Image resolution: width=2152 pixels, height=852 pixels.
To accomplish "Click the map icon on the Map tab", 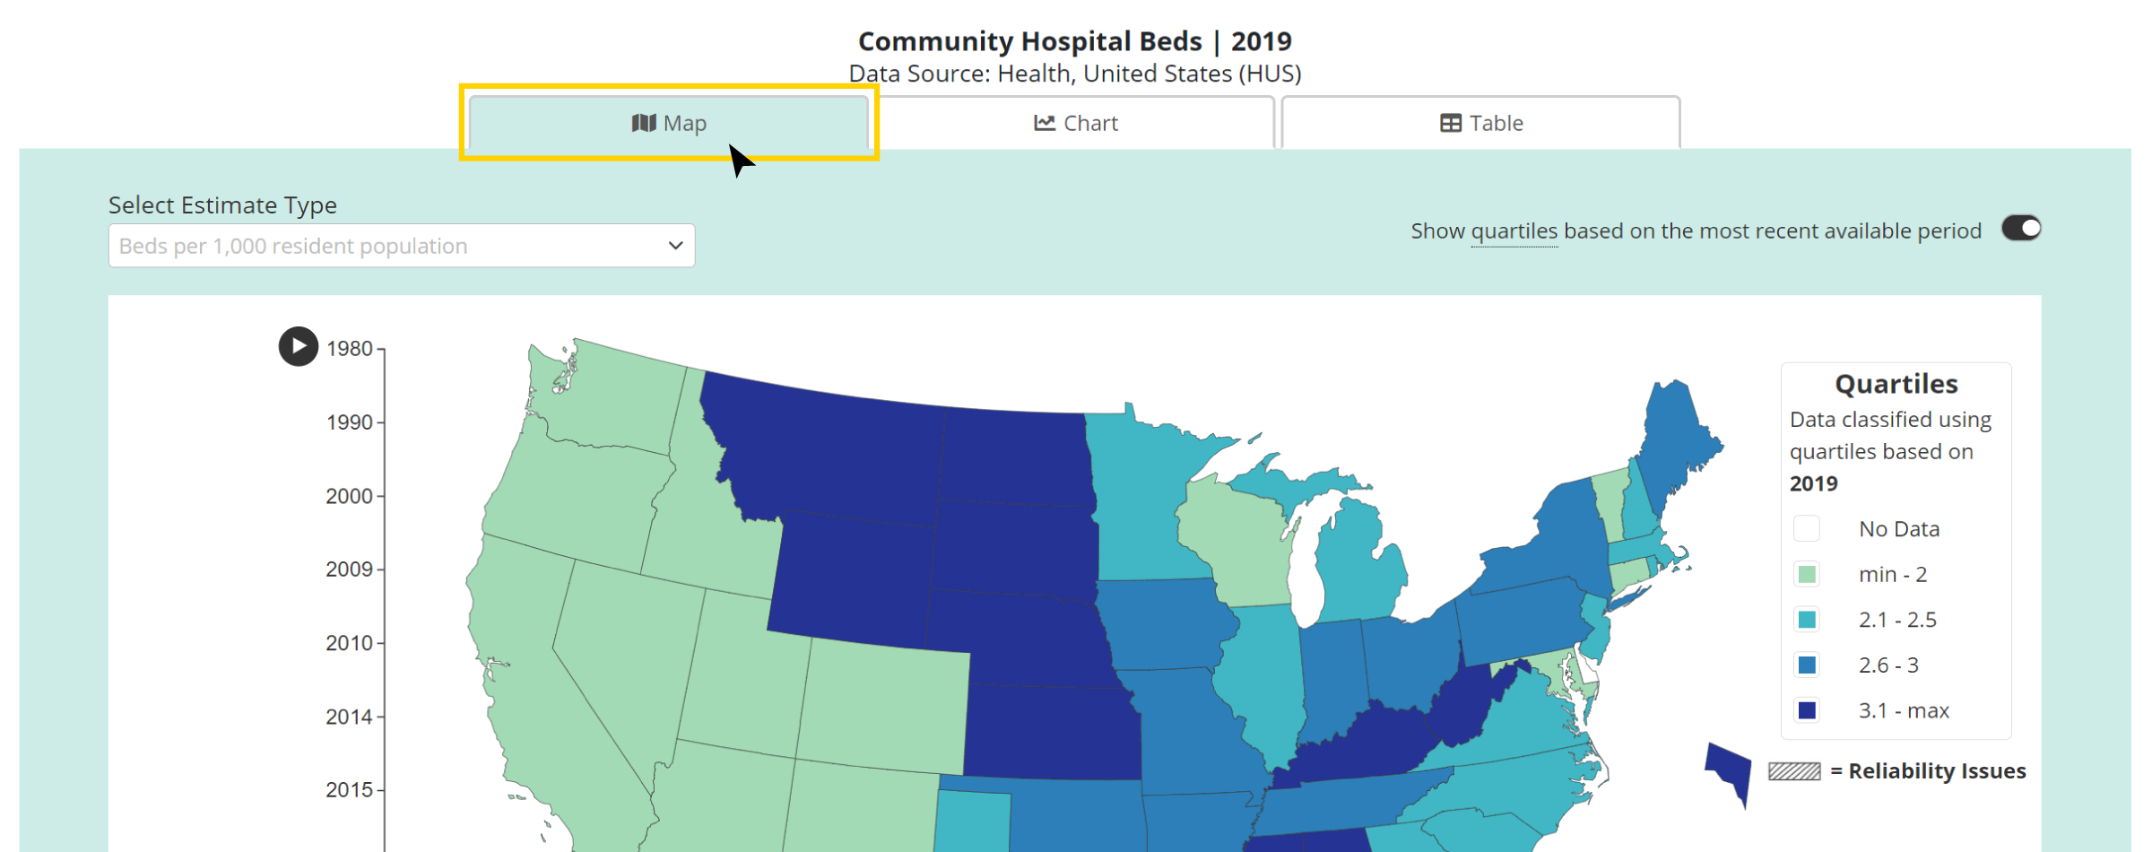I will [x=644, y=122].
